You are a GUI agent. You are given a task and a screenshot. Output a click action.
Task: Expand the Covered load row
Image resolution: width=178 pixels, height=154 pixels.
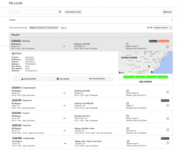(x=168, y=118)
